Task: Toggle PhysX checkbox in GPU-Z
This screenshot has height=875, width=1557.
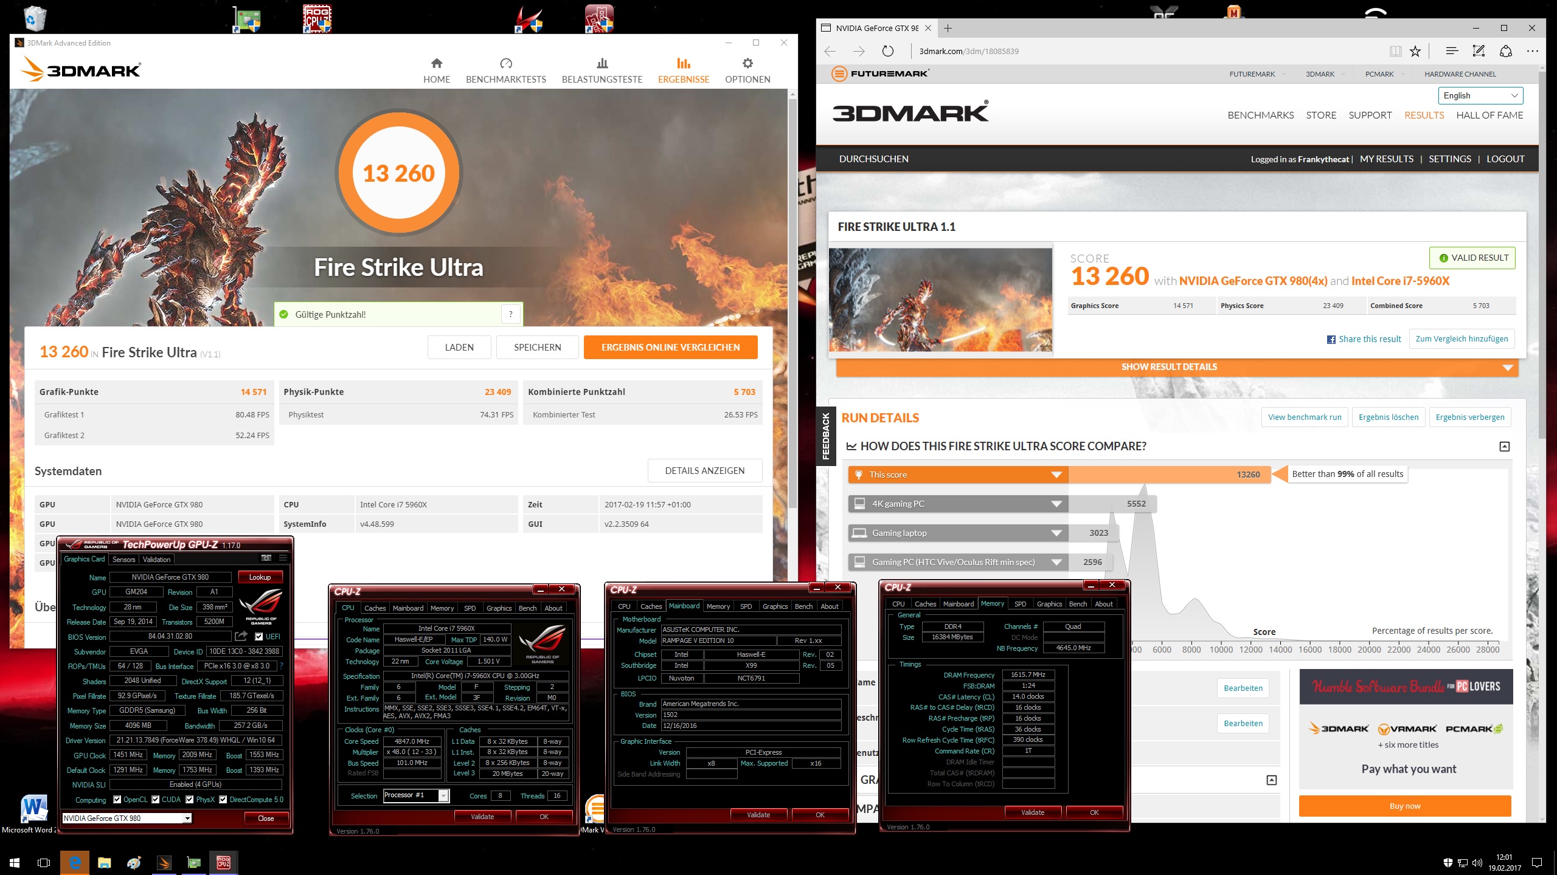Action: tap(190, 800)
